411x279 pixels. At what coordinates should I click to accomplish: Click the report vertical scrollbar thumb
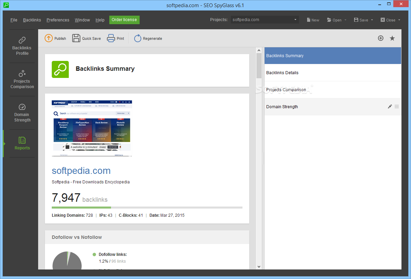coord(259,65)
